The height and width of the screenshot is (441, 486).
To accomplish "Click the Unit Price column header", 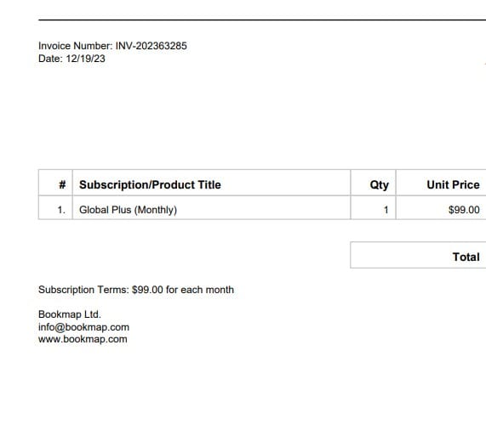I will [441, 183].
